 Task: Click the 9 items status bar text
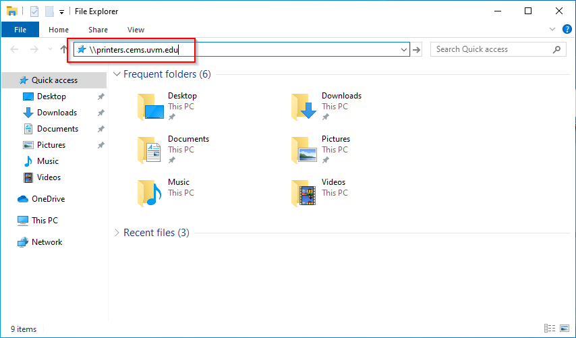[24, 329]
